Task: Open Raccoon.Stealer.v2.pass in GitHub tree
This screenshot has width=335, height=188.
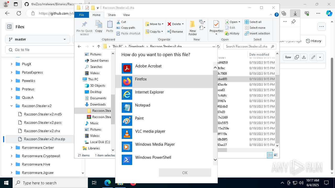Action: tap(43, 122)
